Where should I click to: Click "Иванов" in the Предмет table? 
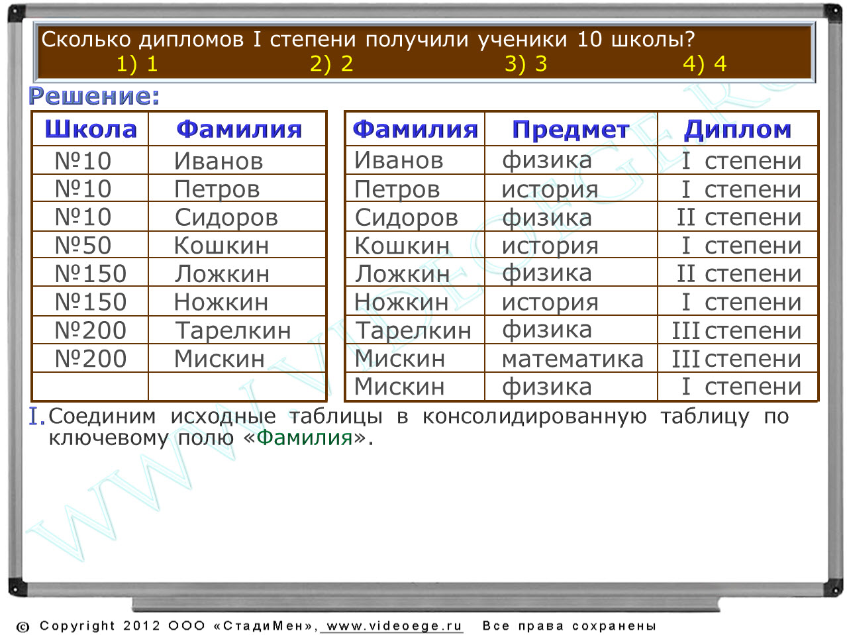pos(399,160)
